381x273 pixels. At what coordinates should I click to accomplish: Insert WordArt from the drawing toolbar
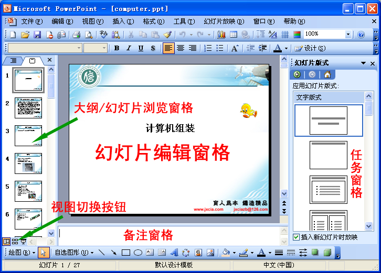[x=174, y=253]
